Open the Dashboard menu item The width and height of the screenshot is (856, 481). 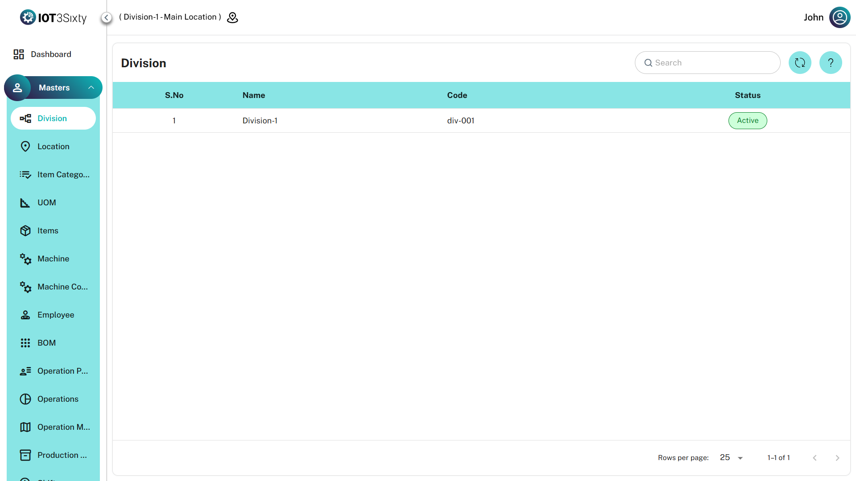click(x=51, y=54)
